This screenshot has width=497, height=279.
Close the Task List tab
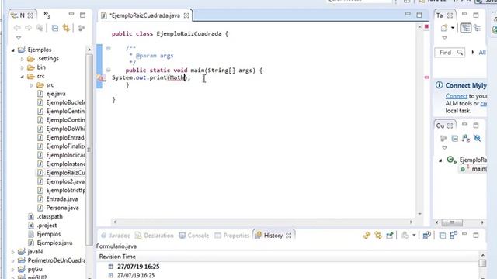(x=450, y=15)
